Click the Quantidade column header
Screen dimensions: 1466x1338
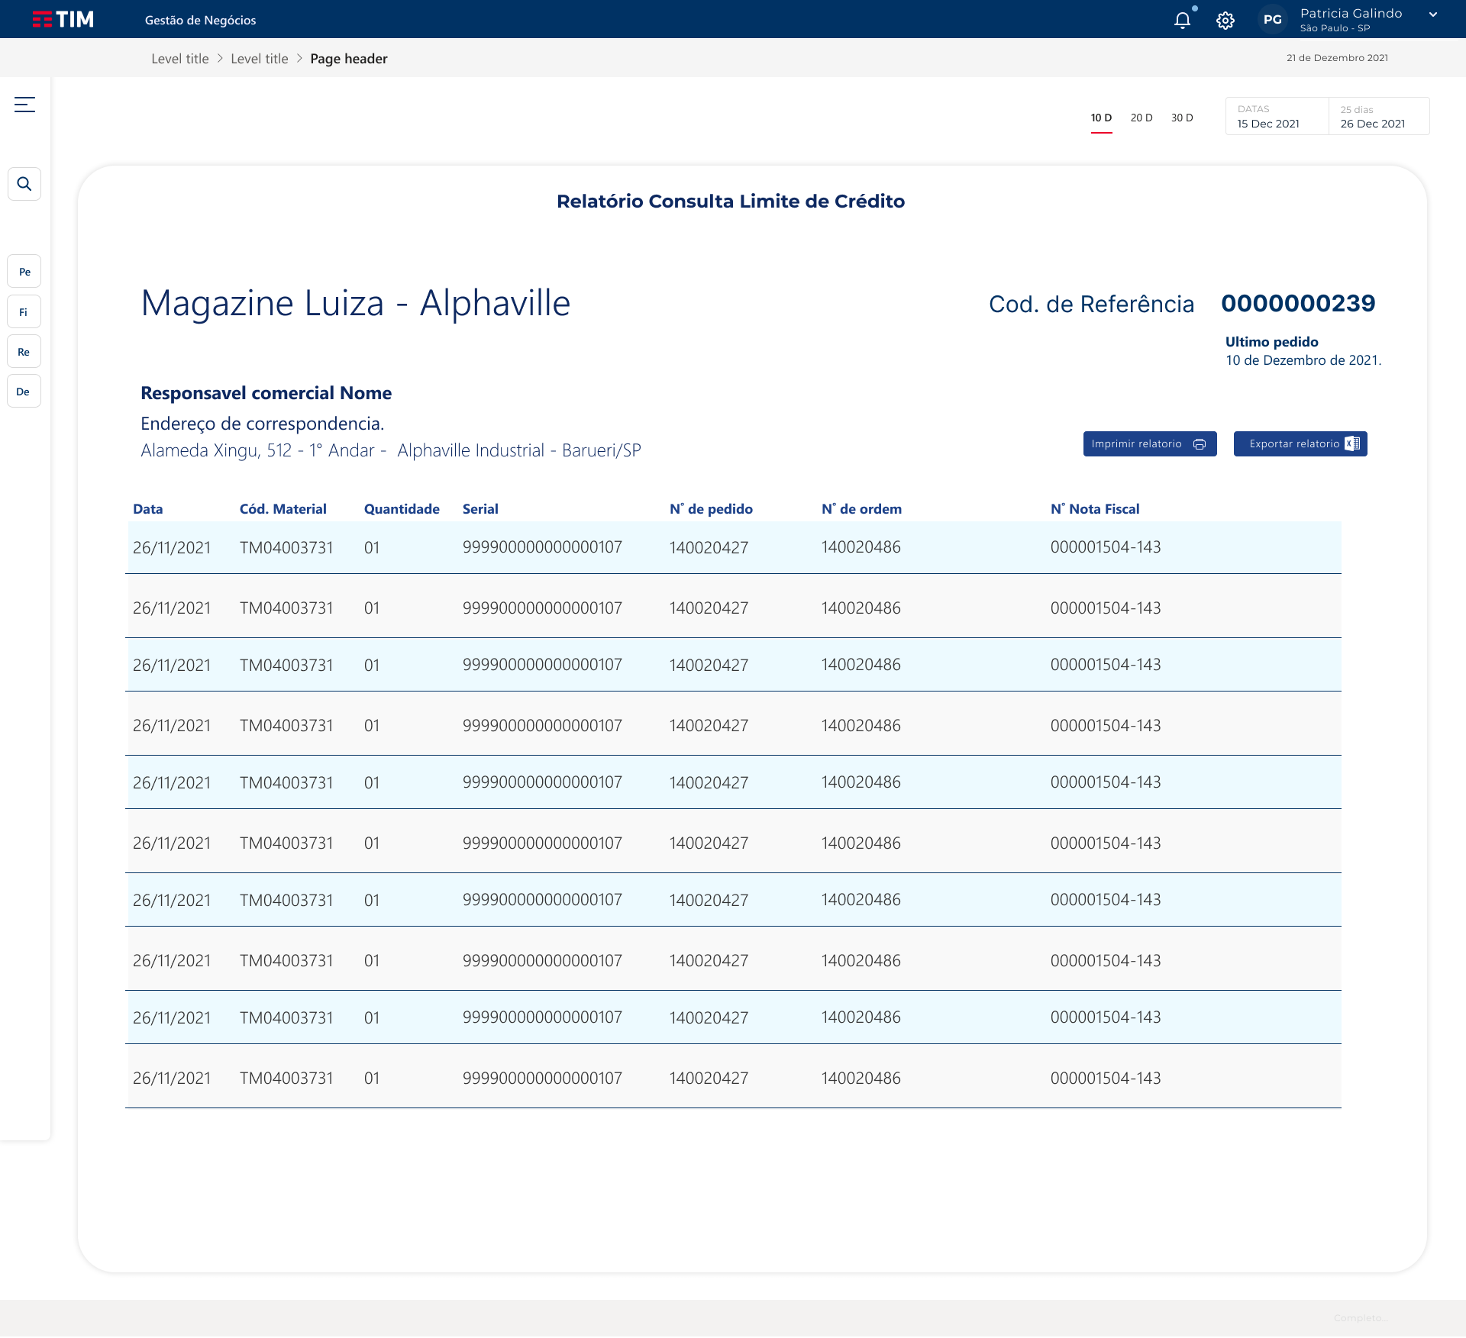pyautogui.click(x=402, y=509)
